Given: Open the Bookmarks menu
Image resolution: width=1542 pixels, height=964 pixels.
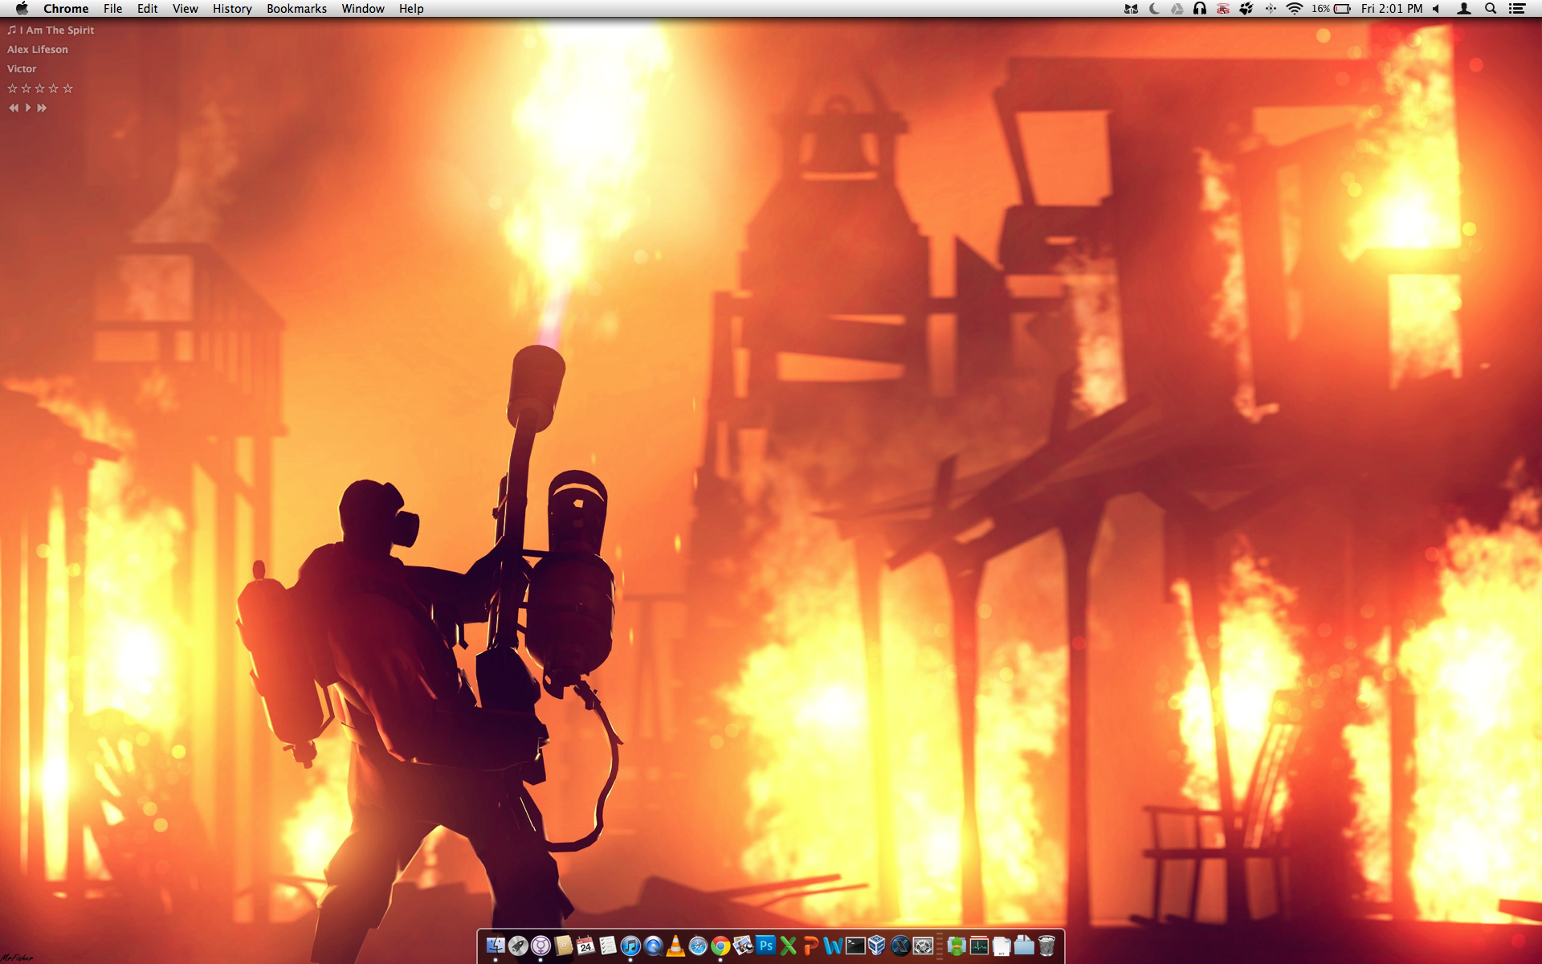Looking at the screenshot, I should (x=296, y=9).
